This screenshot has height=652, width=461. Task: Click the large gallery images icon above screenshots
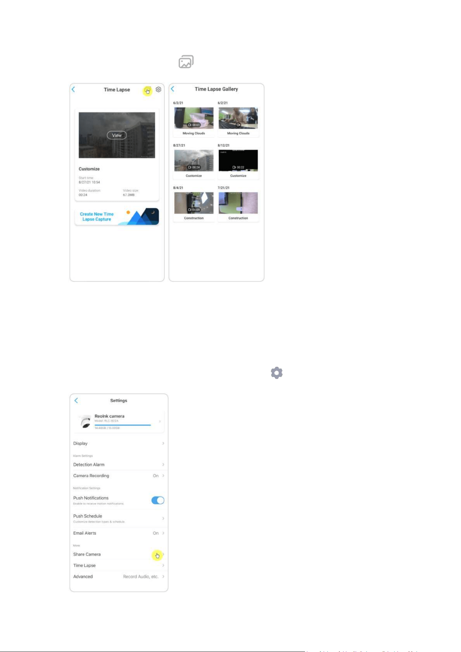[186, 62]
